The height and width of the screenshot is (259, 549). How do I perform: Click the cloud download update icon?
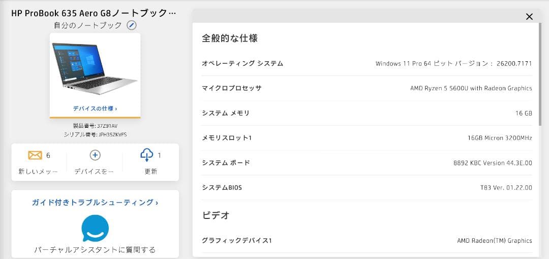point(146,155)
